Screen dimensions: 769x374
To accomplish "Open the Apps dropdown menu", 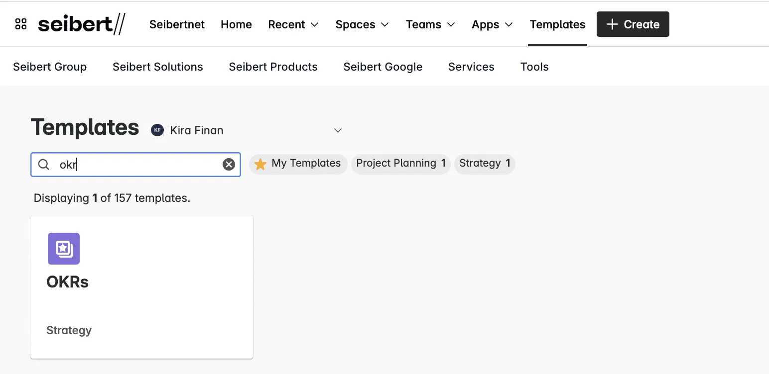I will tap(492, 24).
